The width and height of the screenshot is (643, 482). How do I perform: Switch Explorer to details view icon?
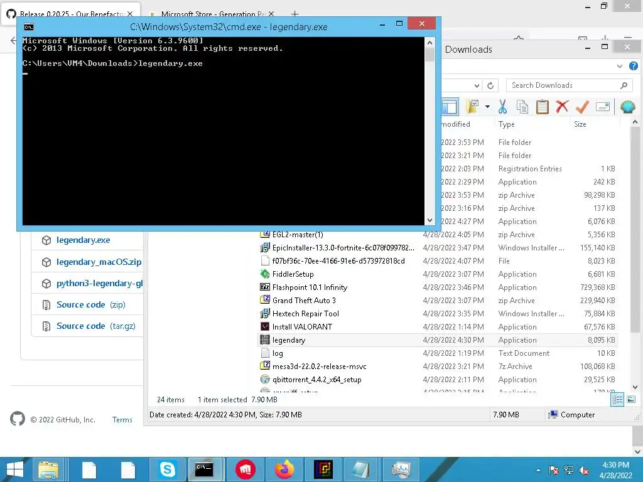(617, 400)
